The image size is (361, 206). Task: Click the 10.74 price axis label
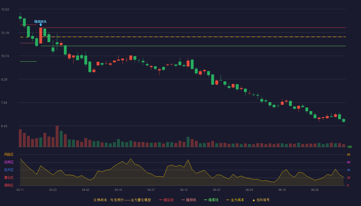(x=5, y=56)
